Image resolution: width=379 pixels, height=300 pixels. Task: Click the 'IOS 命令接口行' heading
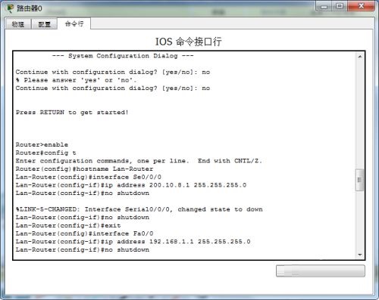[188, 42]
